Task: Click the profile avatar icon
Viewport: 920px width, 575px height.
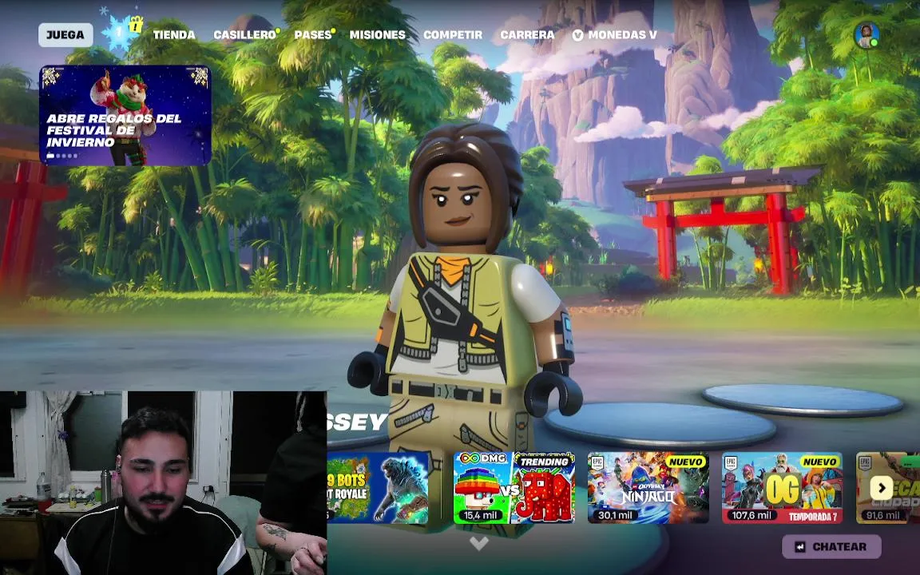Action: (x=866, y=35)
